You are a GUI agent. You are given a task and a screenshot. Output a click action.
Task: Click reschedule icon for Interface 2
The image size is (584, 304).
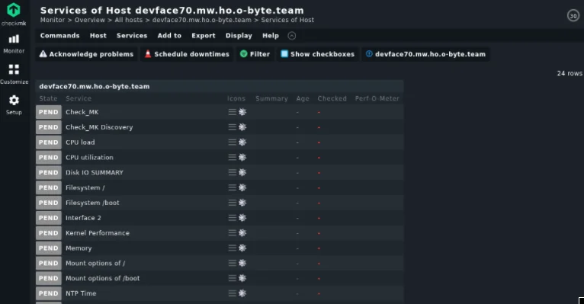(242, 218)
